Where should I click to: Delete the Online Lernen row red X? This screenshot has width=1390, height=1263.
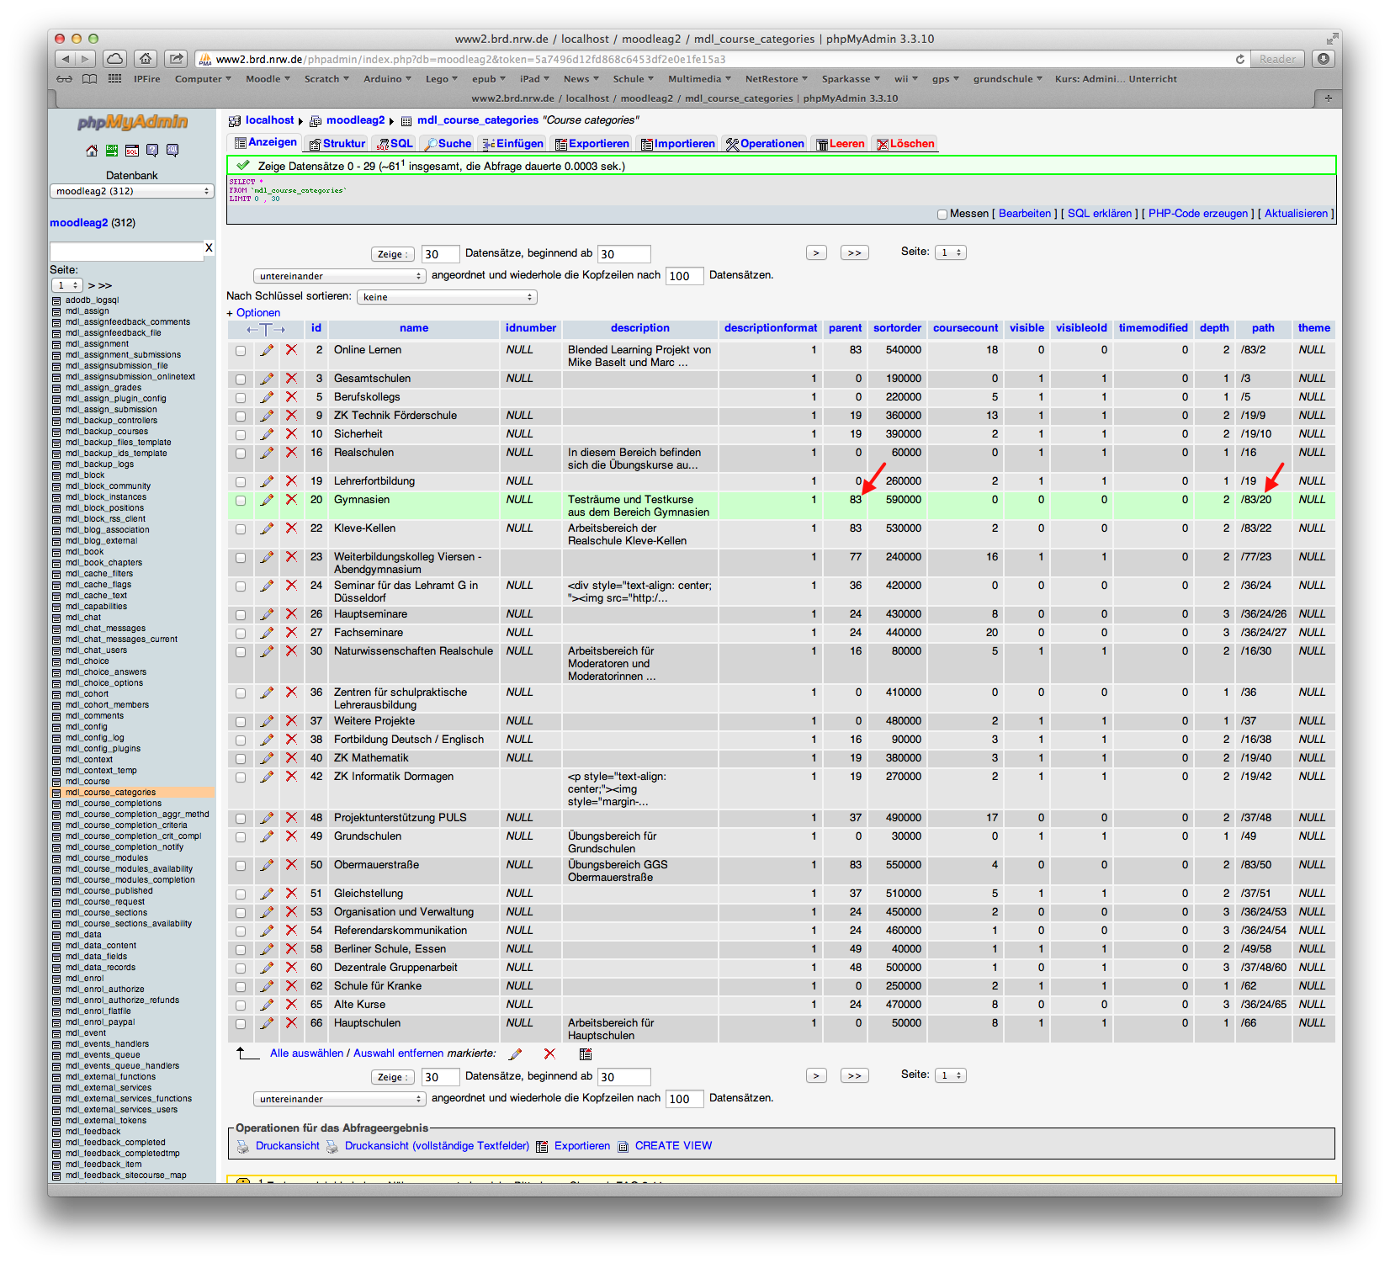[291, 350]
